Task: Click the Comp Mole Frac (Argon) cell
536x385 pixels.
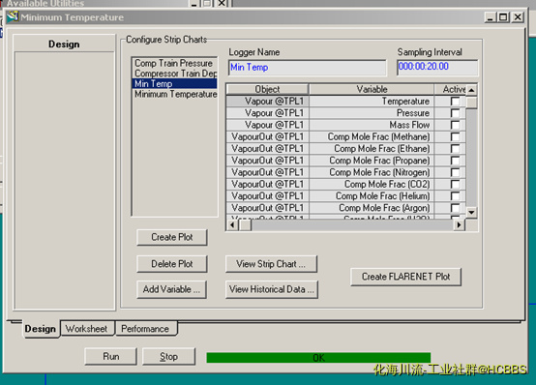Action: coord(372,208)
